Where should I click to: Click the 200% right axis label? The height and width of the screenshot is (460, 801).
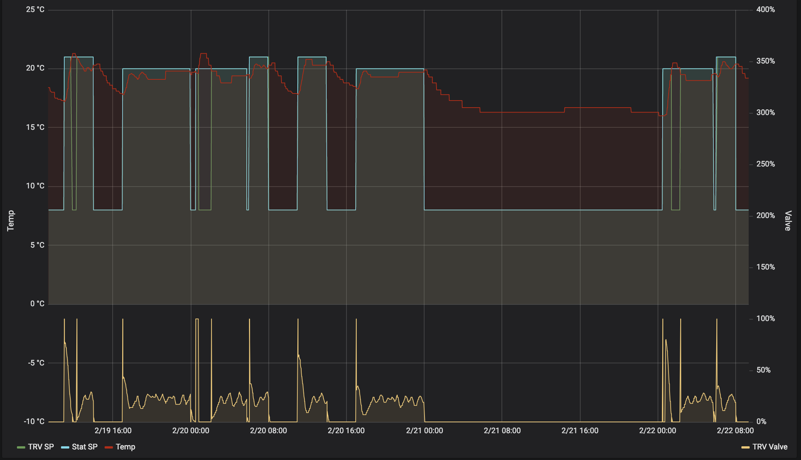click(766, 216)
